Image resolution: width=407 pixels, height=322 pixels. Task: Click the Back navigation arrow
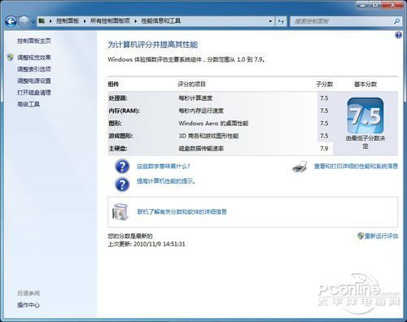[x=11, y=21]
